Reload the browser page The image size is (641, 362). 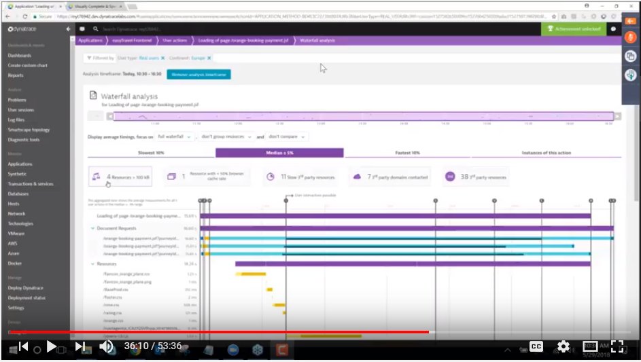click(25, 16)
